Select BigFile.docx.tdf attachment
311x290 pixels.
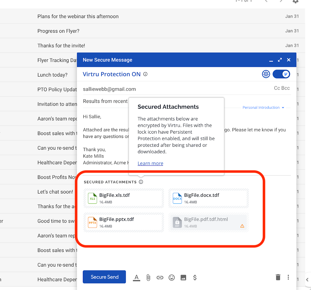(x=209, y=198)
